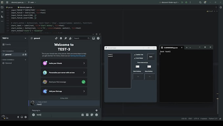Viewport: 223px width, 126px height.
Task: Open the Structure tool window icon
Action: (2, 16)
